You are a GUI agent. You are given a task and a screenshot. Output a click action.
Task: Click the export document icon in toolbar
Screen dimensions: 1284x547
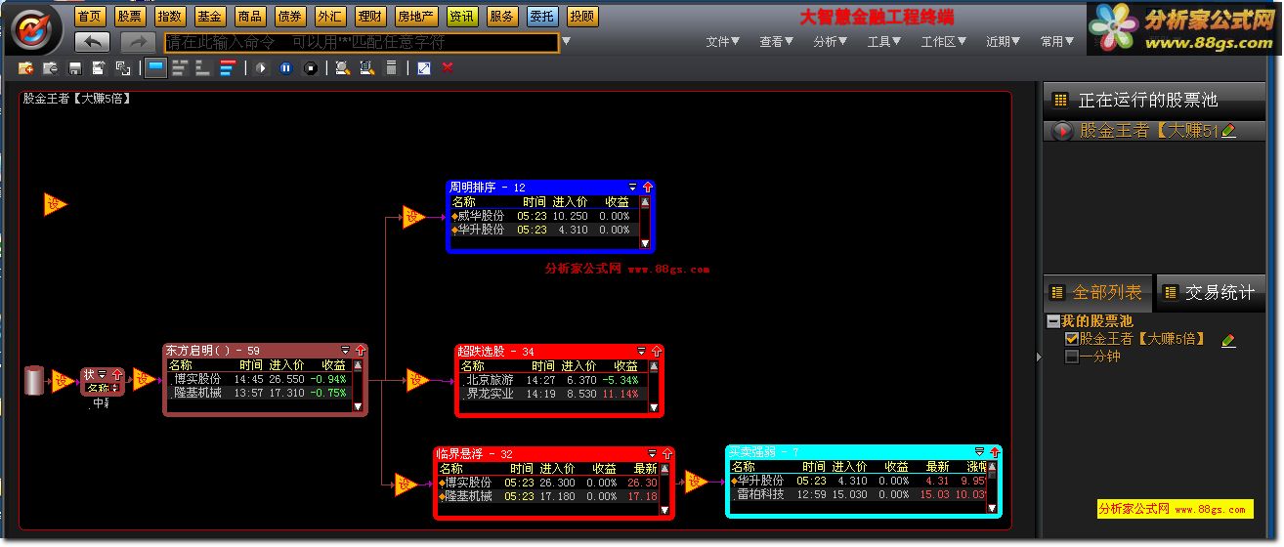click(99, 68)
